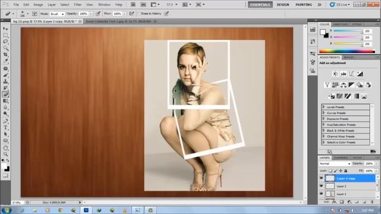Click the eraser Opacity field
The width and height of the screenshot is (381, 214).
point(83,14)
